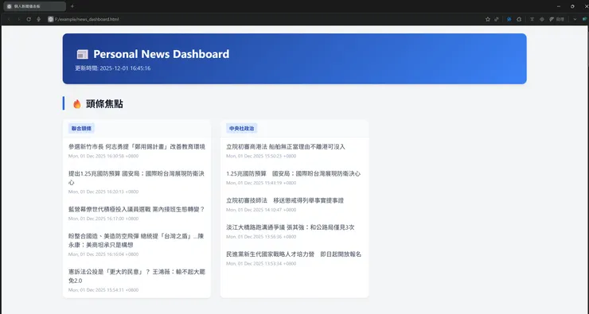589x314 pixels.
Task: Click timestamp Mon, 01 Dec 2025 15:43:19
Action: [x=261, y=183]
